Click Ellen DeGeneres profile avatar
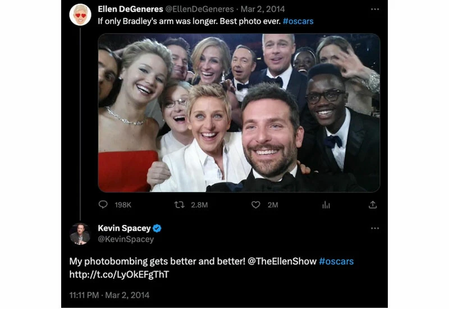This screenshot has width=449, height=309. pos(80,15)
